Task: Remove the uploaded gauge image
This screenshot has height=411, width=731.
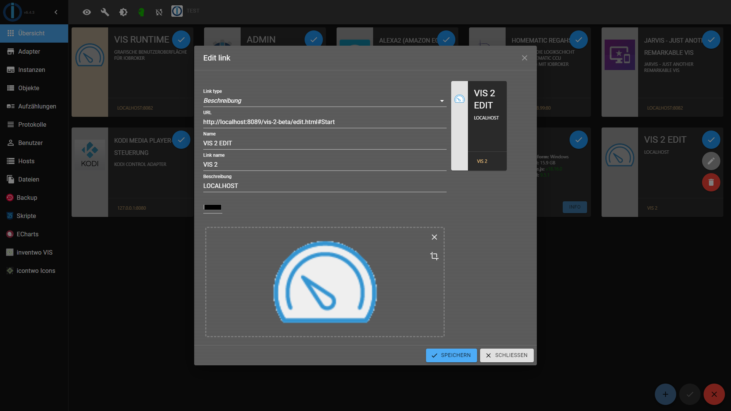Action: point(434,237)
